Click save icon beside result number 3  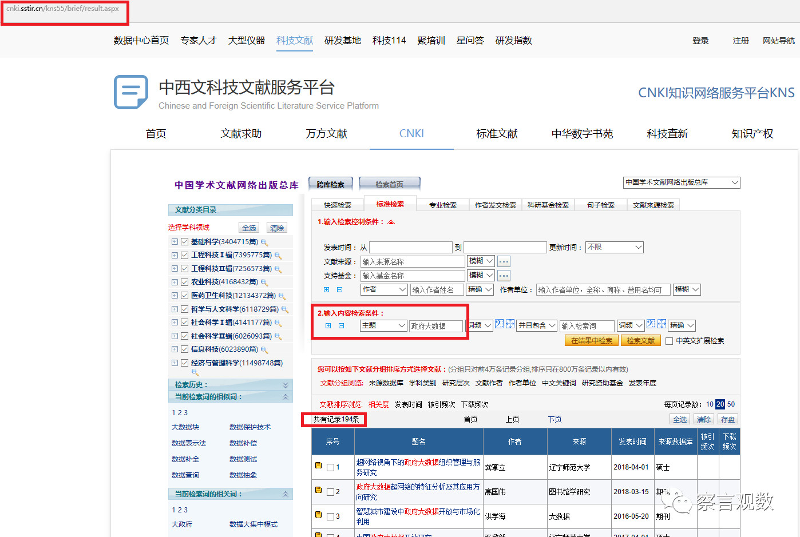(318, 515)
